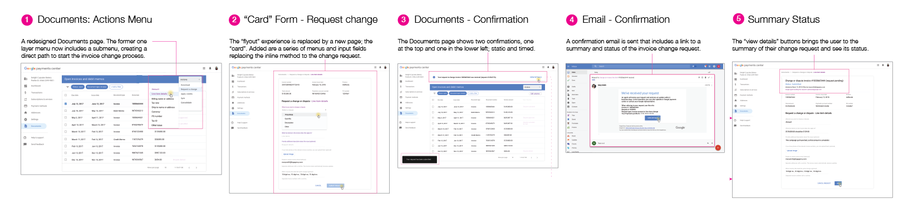Step 1 mockup: click Dashboard sidebar icon
The height and width of the screenshot is (218, 913).
(x=26, y=86)
